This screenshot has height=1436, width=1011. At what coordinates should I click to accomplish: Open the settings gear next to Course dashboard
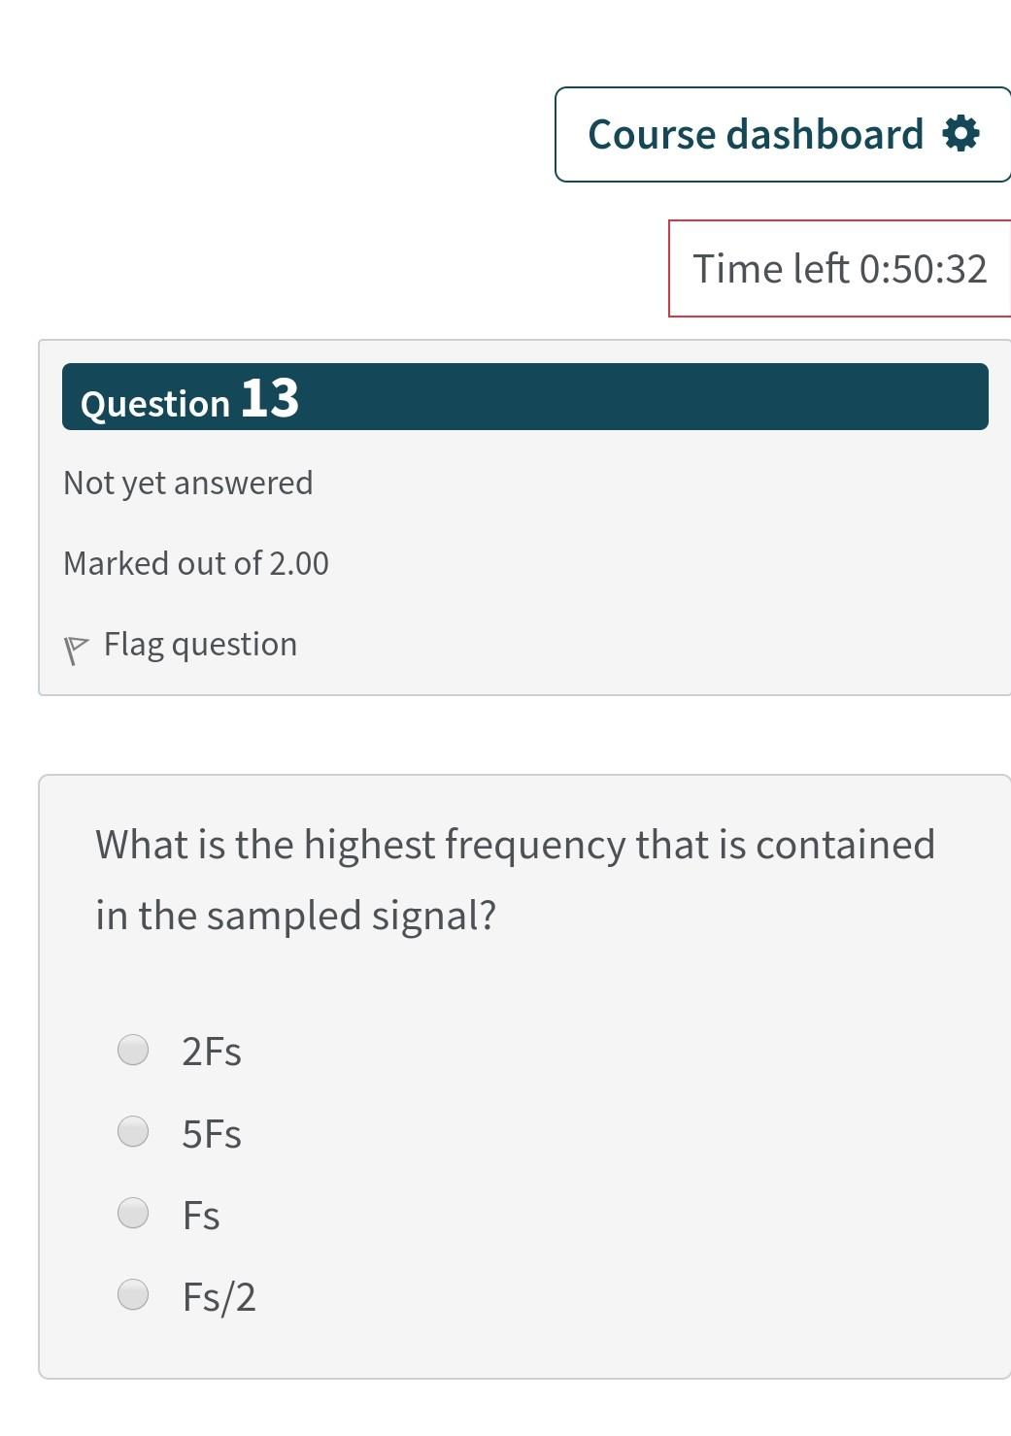coord(961,134)
